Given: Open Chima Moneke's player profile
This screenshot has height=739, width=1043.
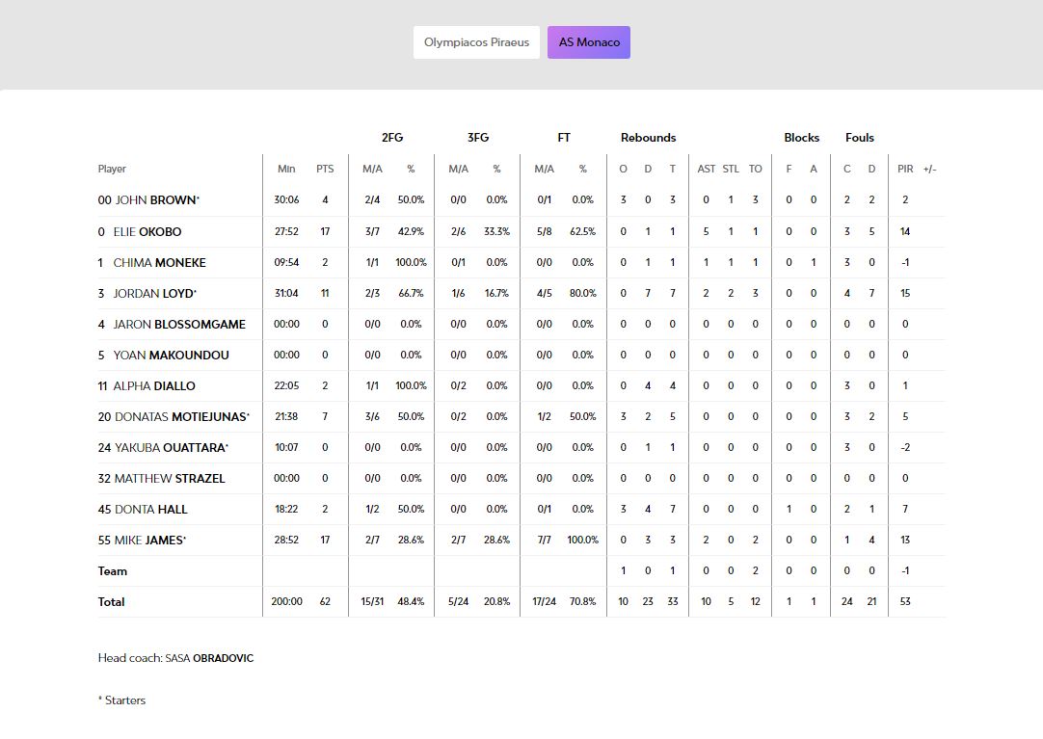Looking at the screenshot, I should [x=159, y=262].
